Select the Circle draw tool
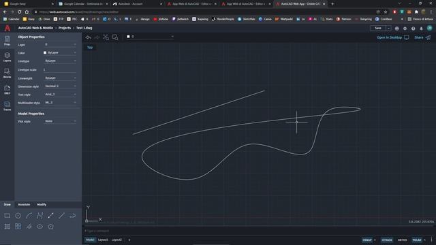This screenshot has height=245, width=436. (18, 216)
